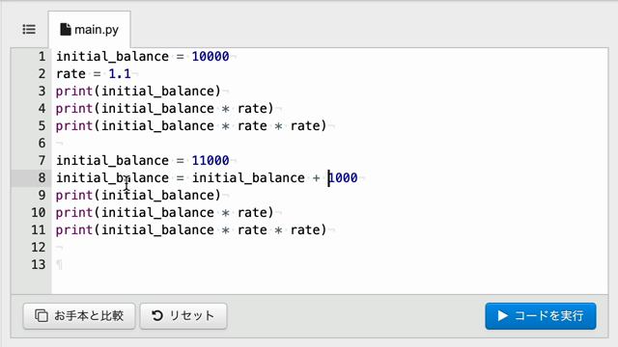
Task: Click the file icon on main.py tab
Action: coord(66,30)
